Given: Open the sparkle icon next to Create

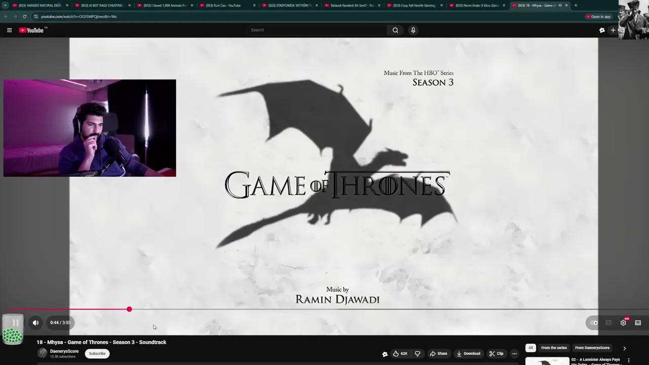Looking at the screenshot, I should [x=602, y=30].
